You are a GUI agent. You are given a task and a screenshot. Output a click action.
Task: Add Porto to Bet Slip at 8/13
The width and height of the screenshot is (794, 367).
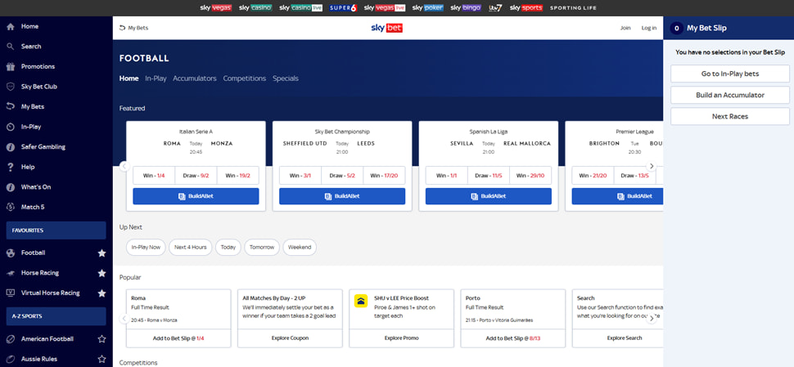tap(513, 338)
